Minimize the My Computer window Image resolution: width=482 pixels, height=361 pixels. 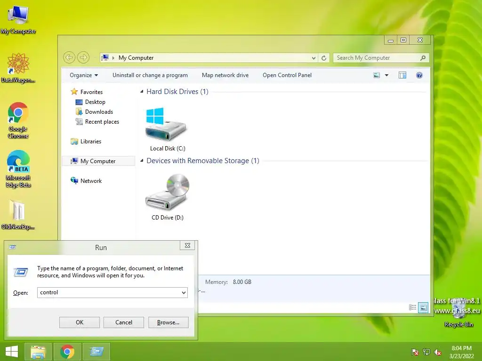(391, 40)
